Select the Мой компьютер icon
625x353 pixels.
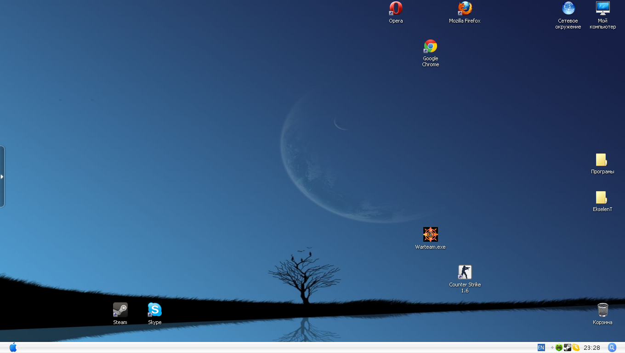[x=602, y=9]
